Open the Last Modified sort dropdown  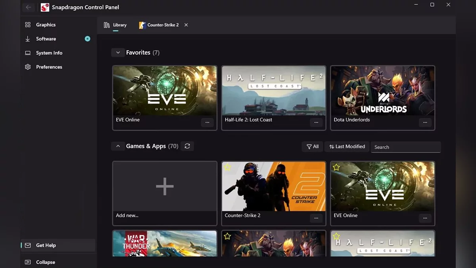click(x=347, y=147)
